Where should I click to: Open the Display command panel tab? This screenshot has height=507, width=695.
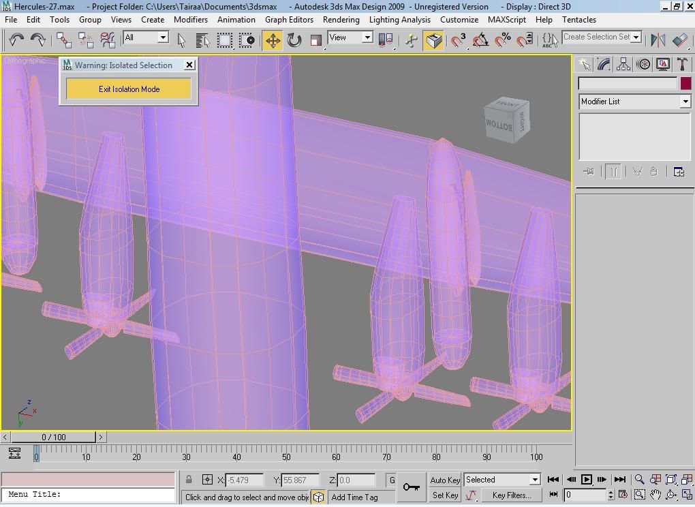663,65
